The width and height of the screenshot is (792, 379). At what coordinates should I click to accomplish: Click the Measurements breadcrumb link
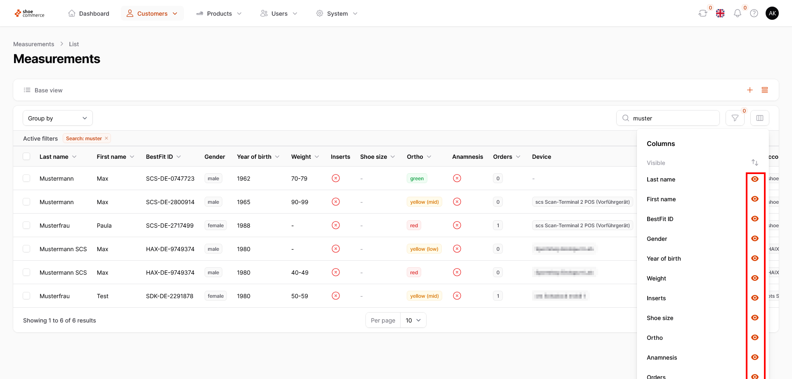pos(33,44)
